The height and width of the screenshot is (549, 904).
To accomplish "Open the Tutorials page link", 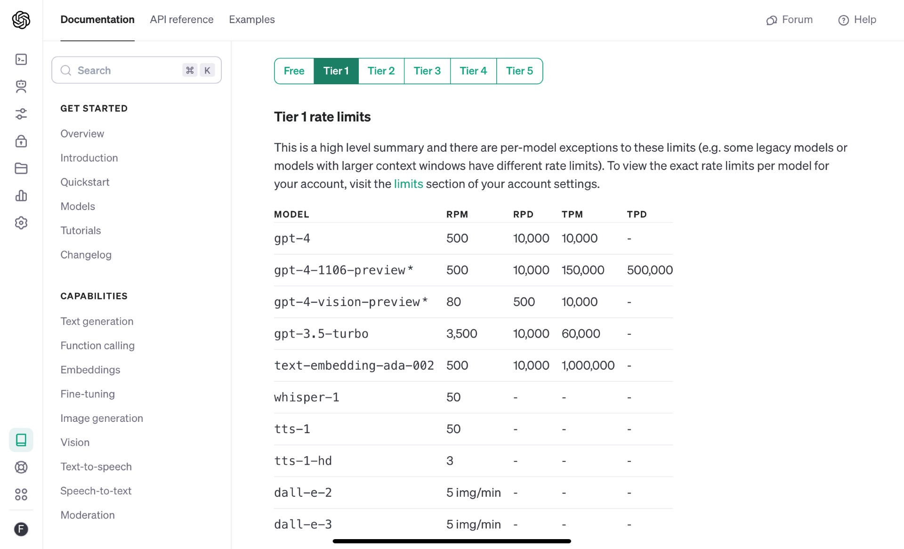I will [x=81, y=230].
